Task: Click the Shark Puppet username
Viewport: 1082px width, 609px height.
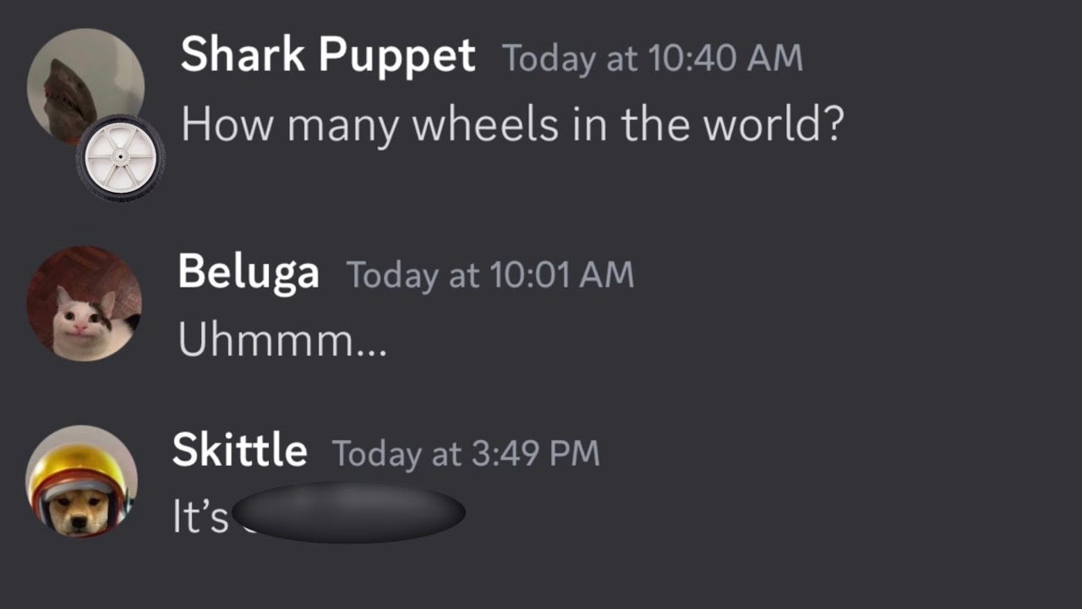Action: 328,56
